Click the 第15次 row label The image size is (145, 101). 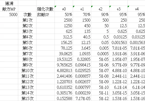(x=27, y=98)
